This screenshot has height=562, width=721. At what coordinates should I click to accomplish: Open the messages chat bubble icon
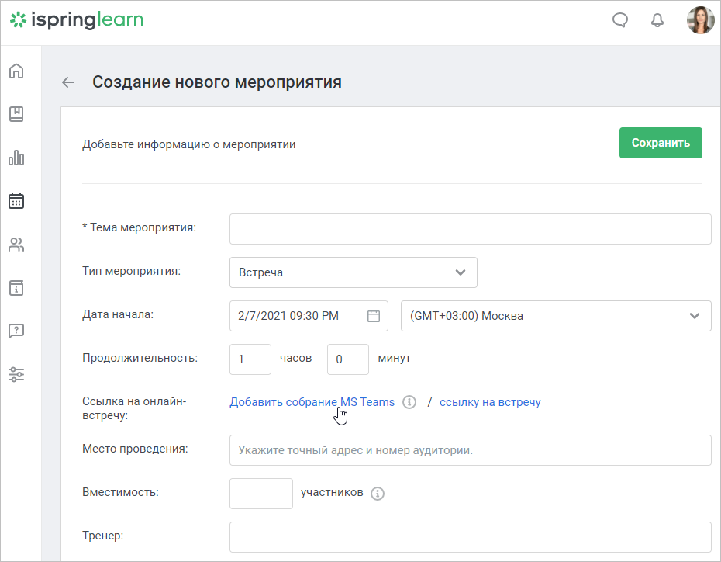point(620,19)
